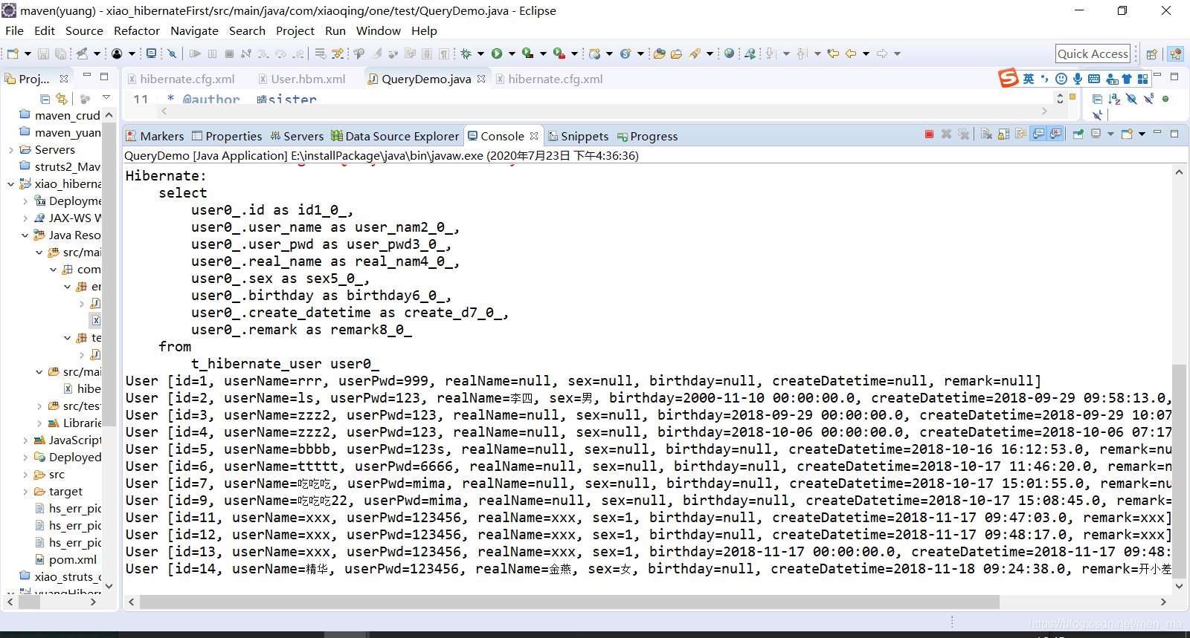
Task: Click the Step Over toolbar icon
Action: click(x=281, y=53)
